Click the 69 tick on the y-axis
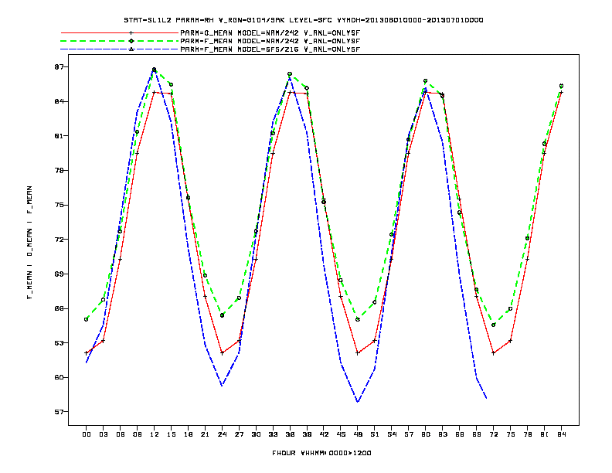Viewport: 612px width, 473px height. pos(59,274)
